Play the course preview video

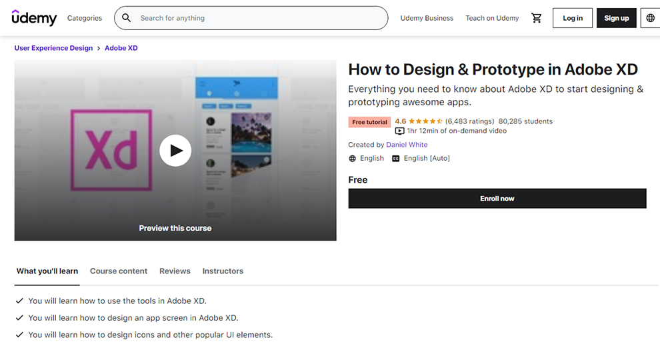tap(175, 150)
